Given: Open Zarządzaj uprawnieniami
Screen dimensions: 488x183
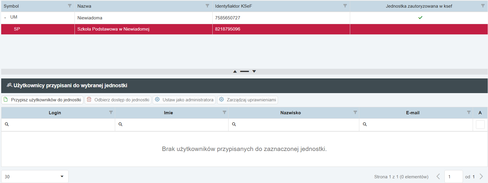Looking at the screenshot, I should [x=247, y=100].
